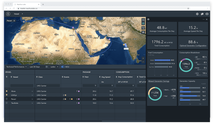This screenshot has width=214, height=124.
Task: Toggle the GCU switch
Action: coord(63,67)
